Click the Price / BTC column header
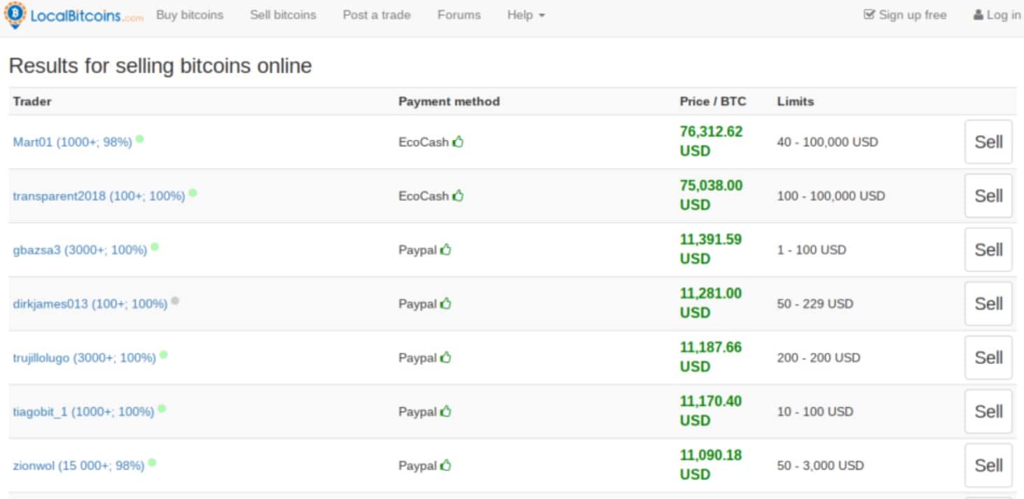The height and width of the screenshot is (499, 1024). click(713, 101)
